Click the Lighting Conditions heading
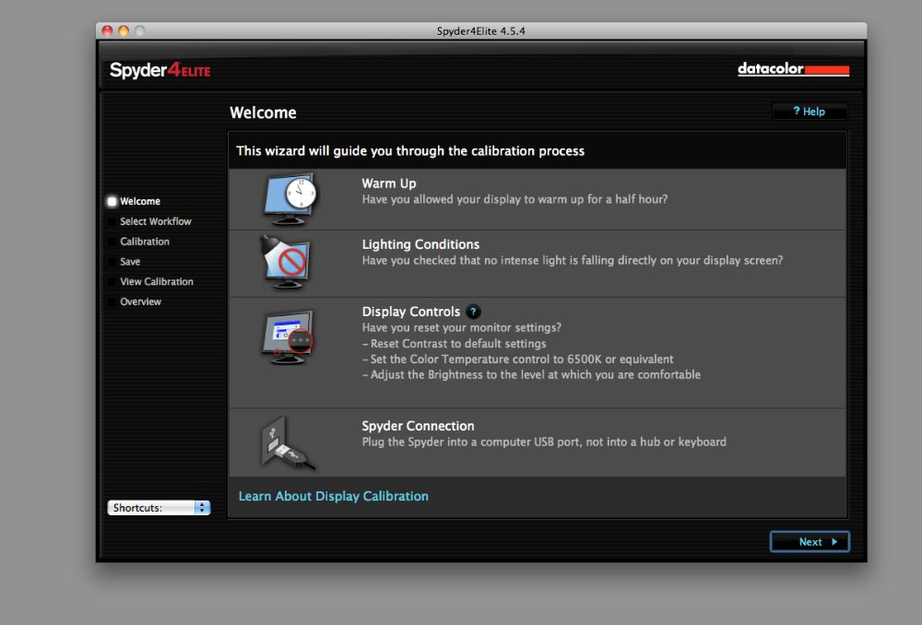922x625 pixels. click(x=420, y=244)
